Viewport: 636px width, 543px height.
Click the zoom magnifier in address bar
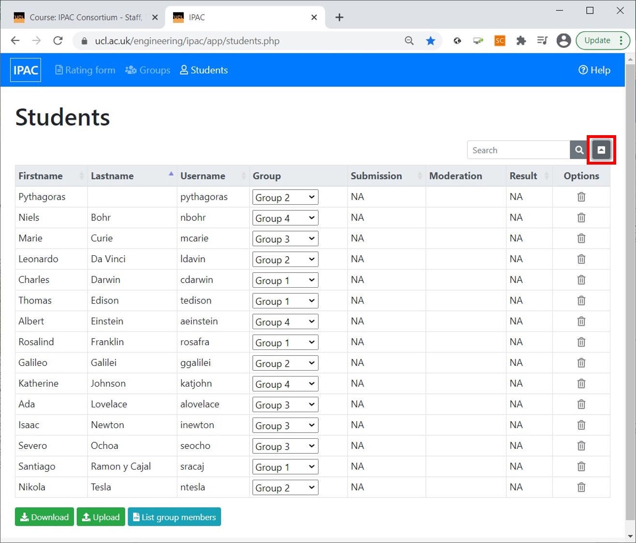(x=409, y=41)
